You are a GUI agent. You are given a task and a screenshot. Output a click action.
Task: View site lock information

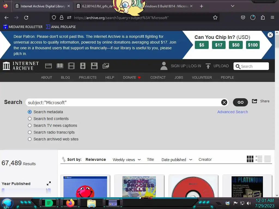(x=62, y=18)
